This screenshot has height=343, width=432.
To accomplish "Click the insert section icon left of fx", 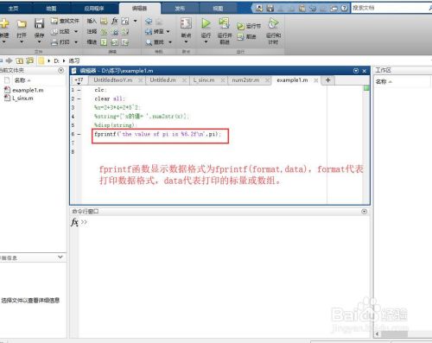I will click(104, 21).
